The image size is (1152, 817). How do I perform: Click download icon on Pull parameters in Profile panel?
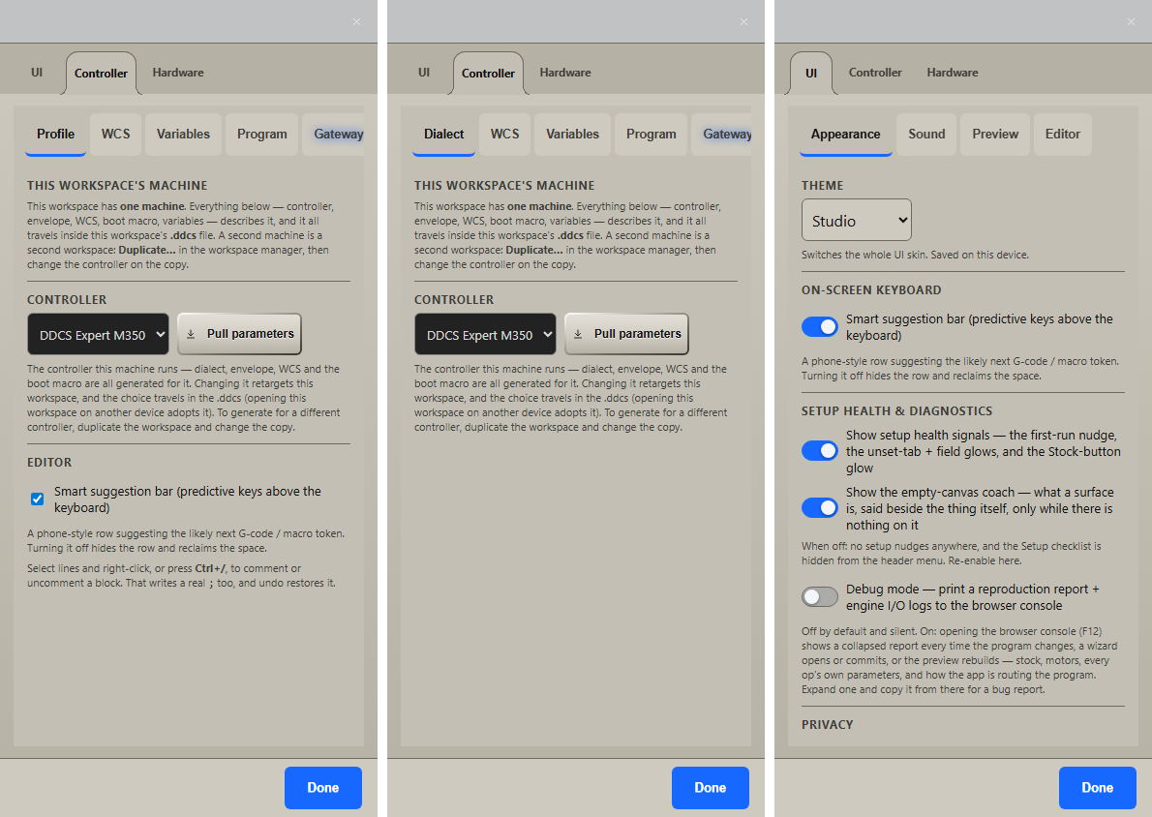(191, 334)
